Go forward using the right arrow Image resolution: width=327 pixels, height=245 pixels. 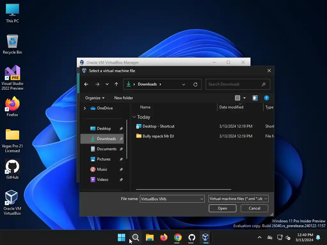97,84
